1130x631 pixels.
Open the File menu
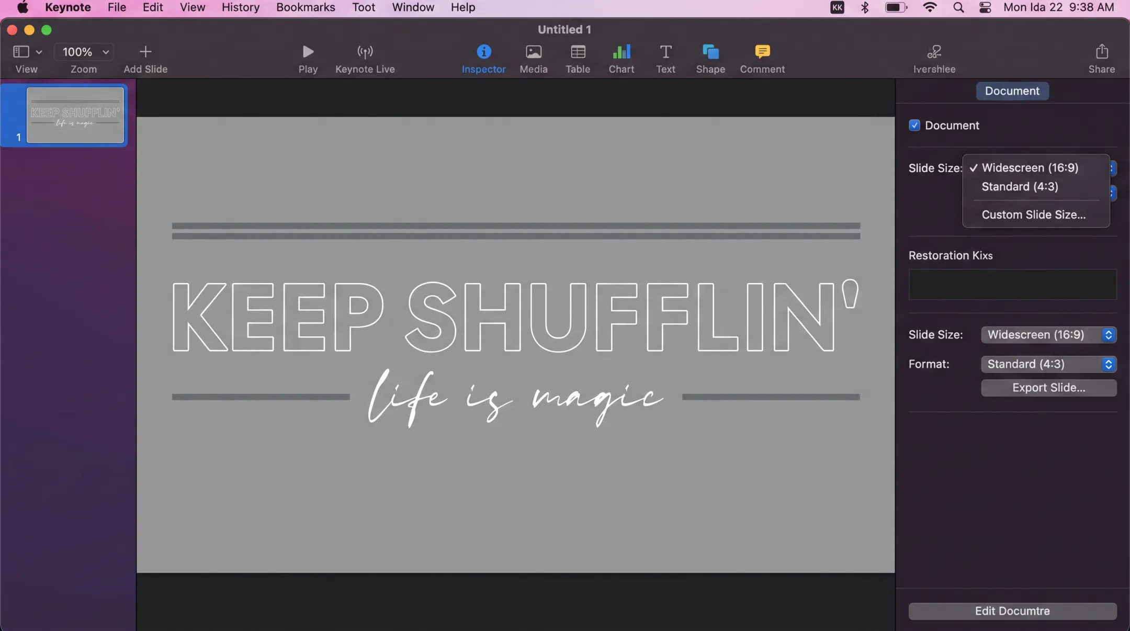pos(117,7)
